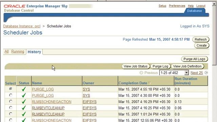Click SYS owner in 4:55:18 PM row
Image resolution: width=217 pixels, height=122 pixels.
[86, 89]
